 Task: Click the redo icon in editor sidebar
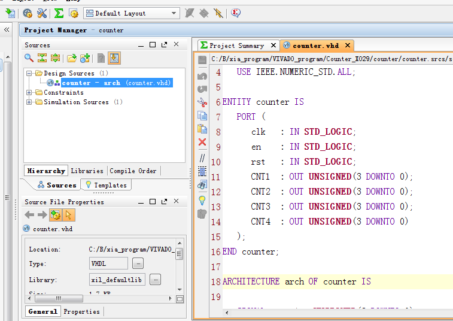coord(202,89)
